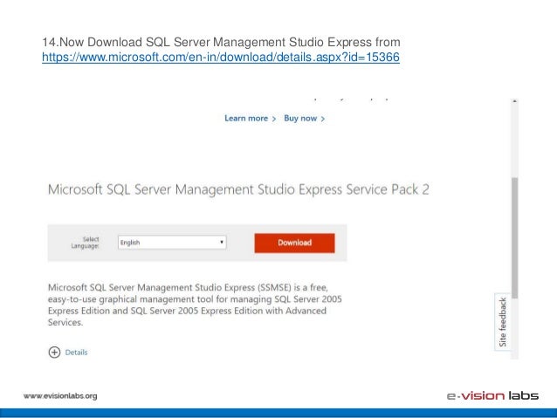This screenshot has width=557, height=418.
Task: Click the SSMSE description paragraph
Action: 195,305
